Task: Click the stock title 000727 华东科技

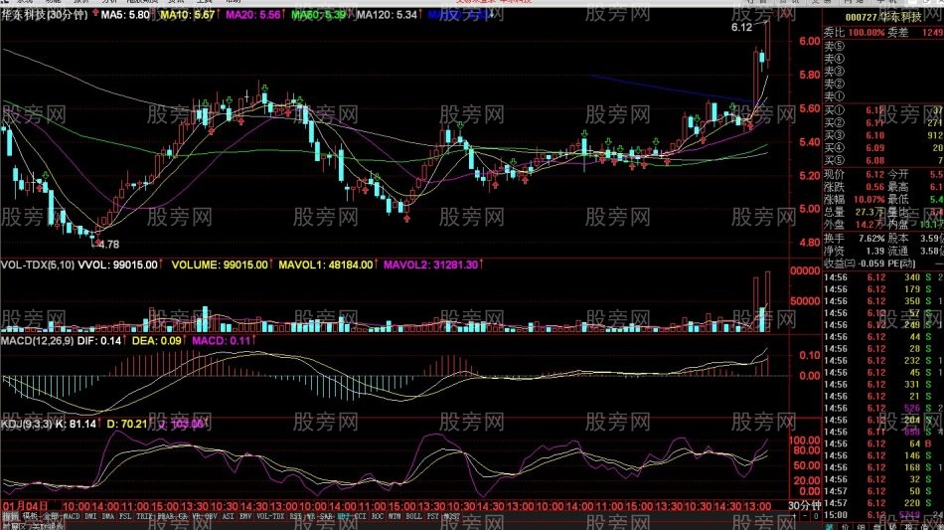Action: (x=883, y=18)
